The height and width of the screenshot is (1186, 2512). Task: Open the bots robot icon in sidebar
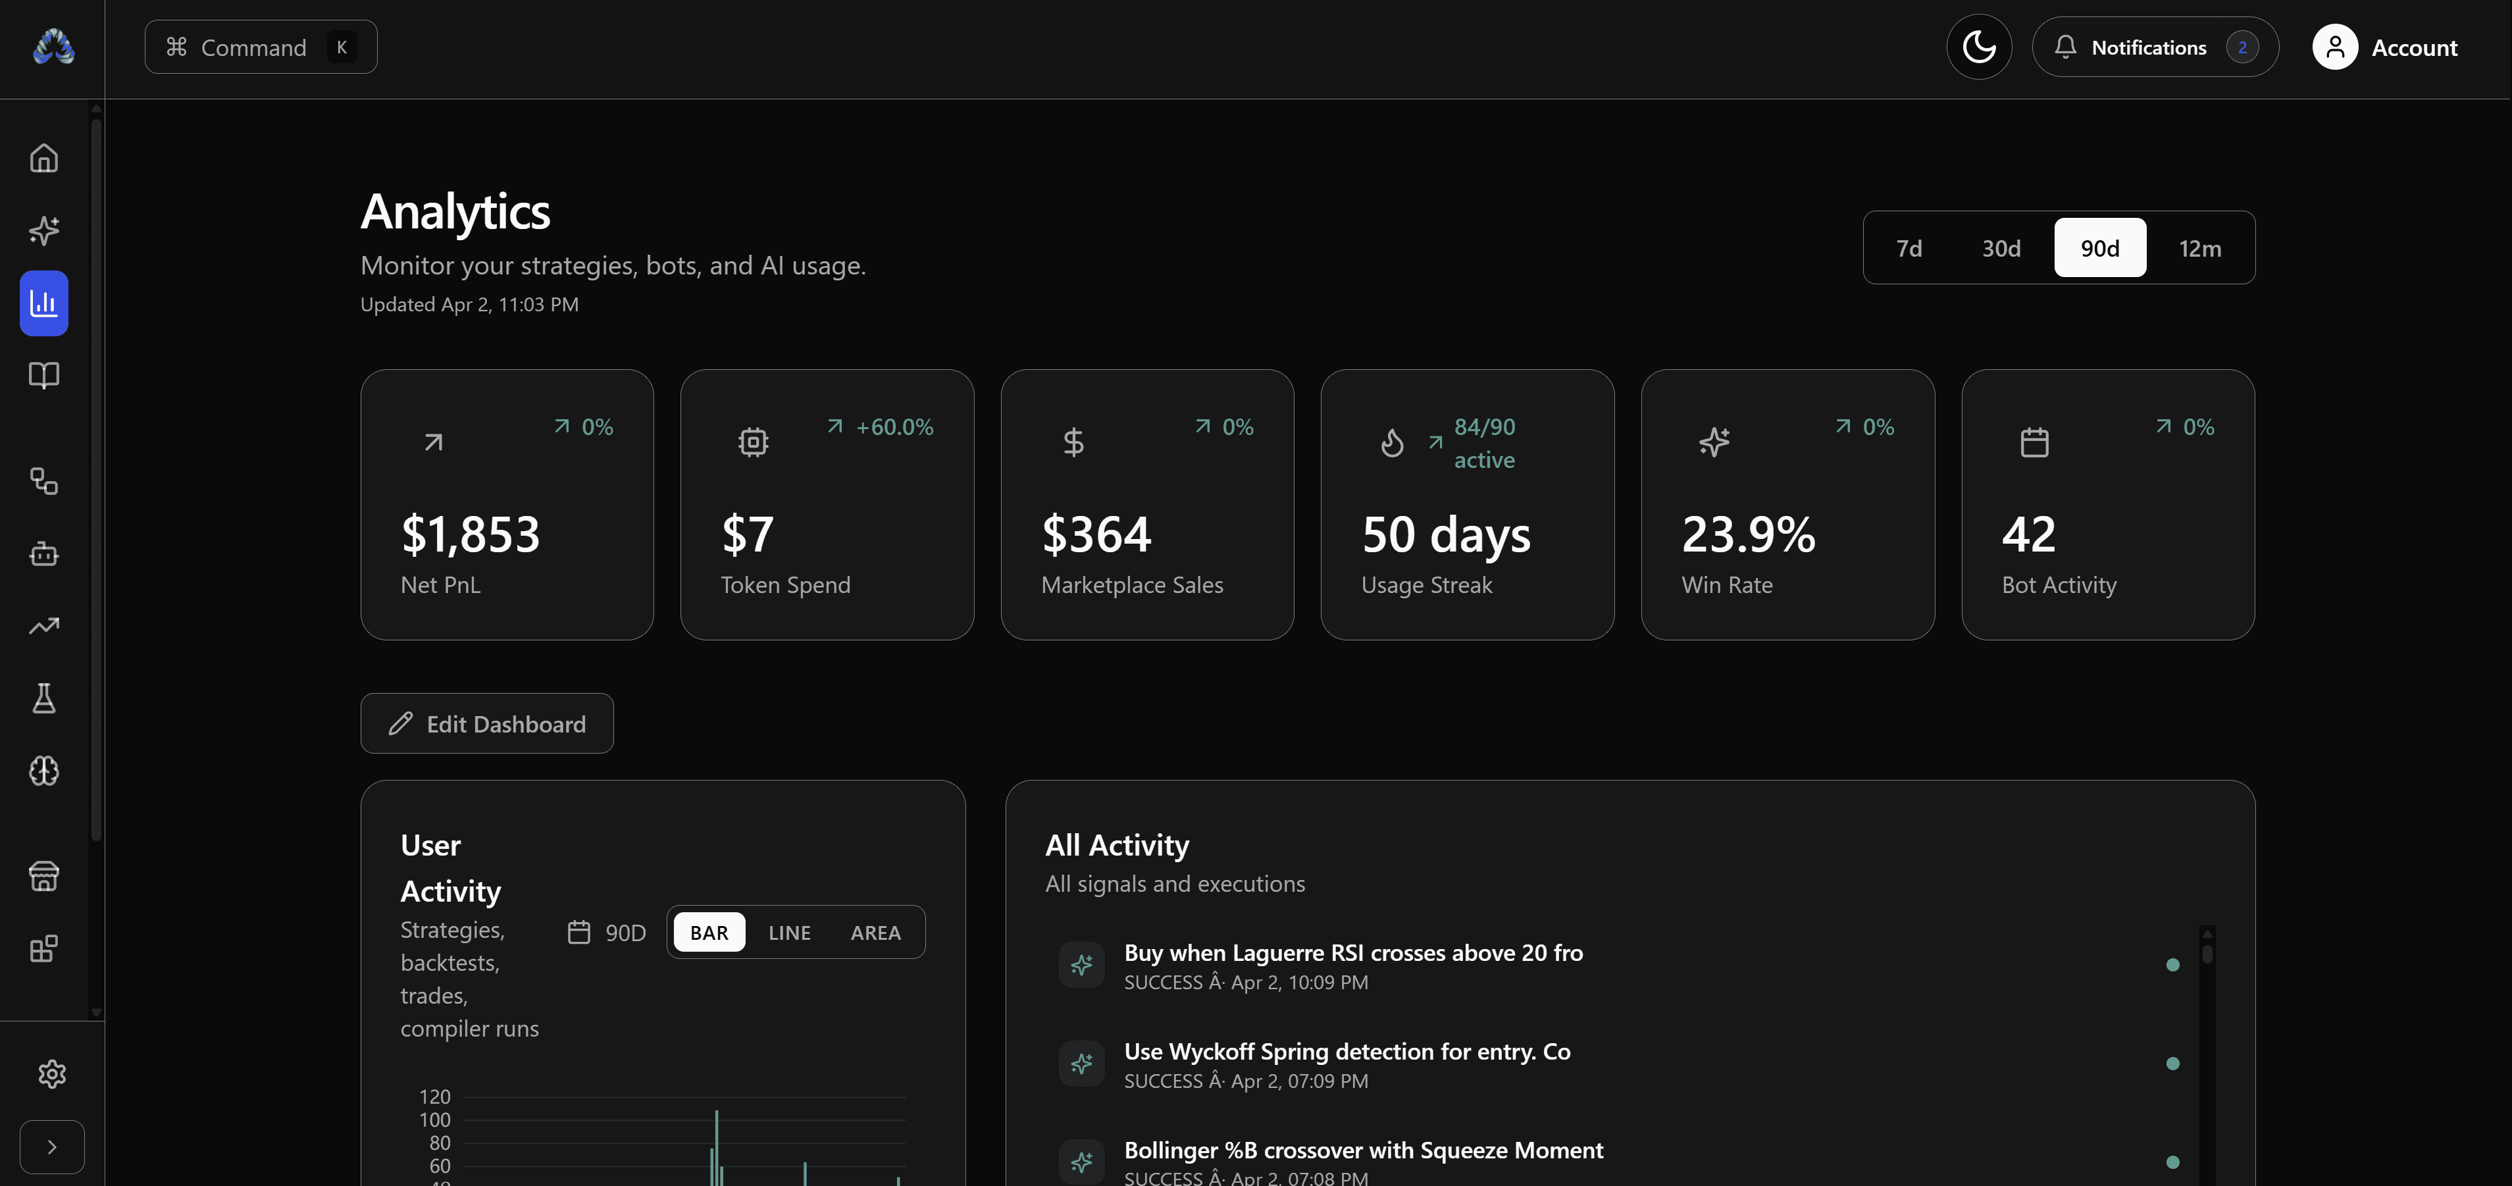[x=44, y=554]
